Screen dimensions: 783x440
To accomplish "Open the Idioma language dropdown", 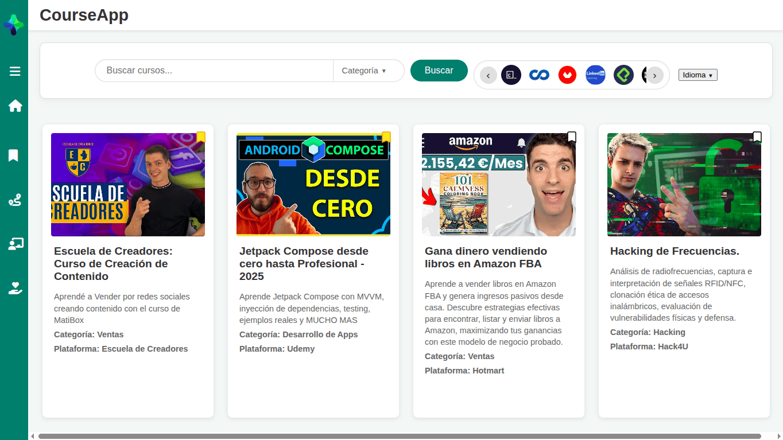I will pos(697,75).
